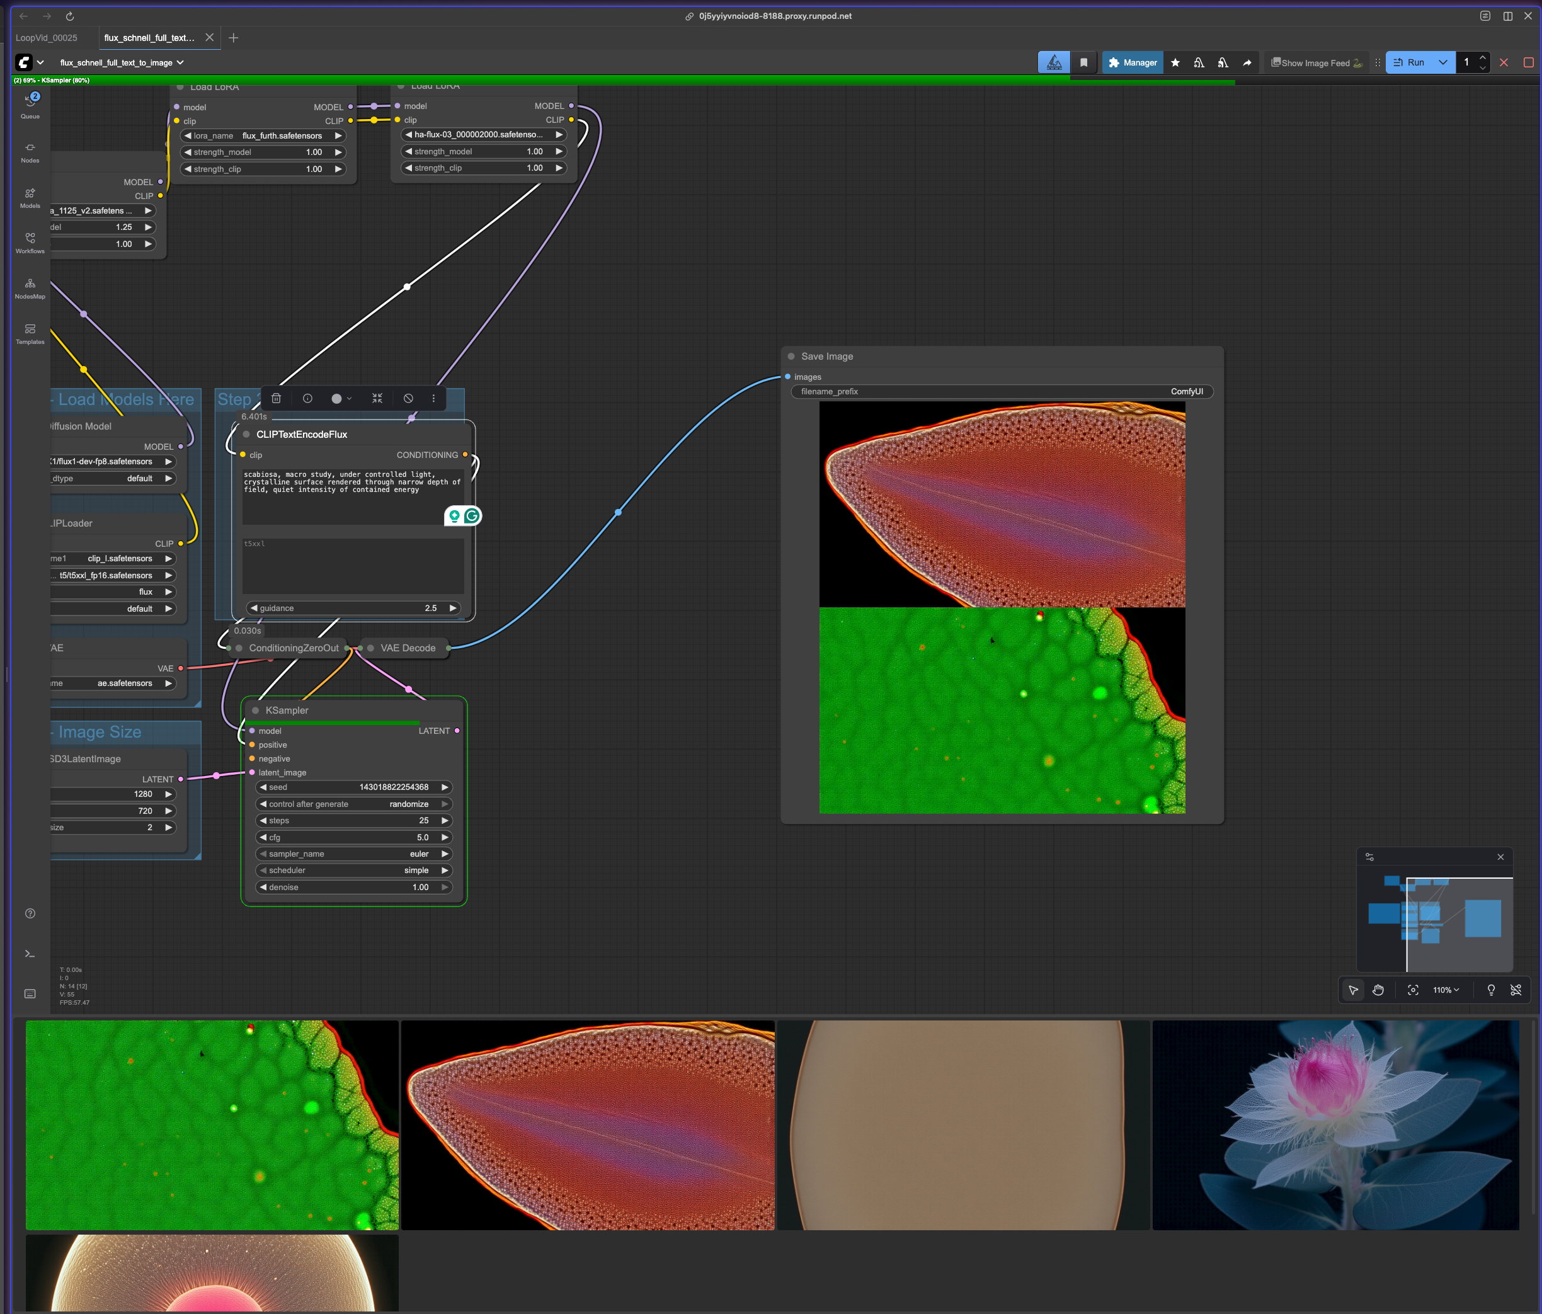The height and width of the screenshot is (1314, 1542).
Task: Adjust the KSampler steps value
Action: [353, 821]
